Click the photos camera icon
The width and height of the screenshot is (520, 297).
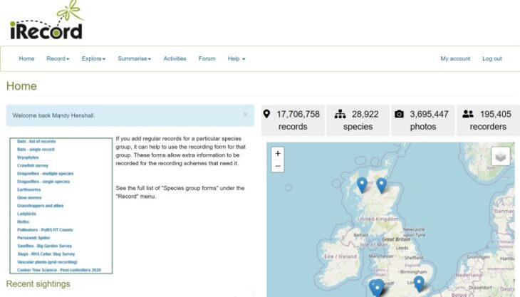click(x=400, y=114)
